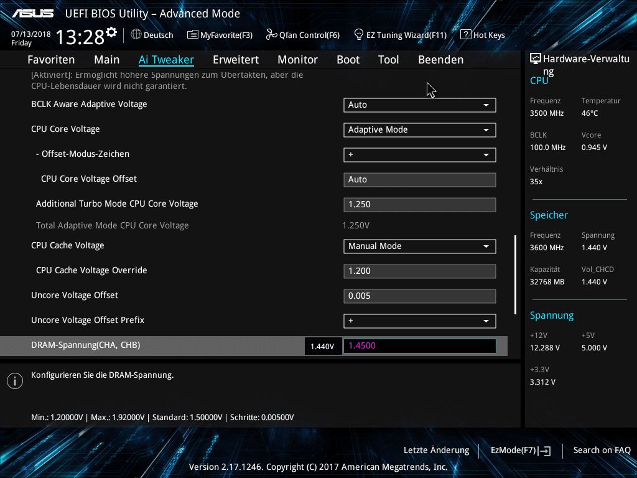Go to the Monitor tab
Image resolution: width=637 pixels, height=478 pixels.
tap(298, 60)
